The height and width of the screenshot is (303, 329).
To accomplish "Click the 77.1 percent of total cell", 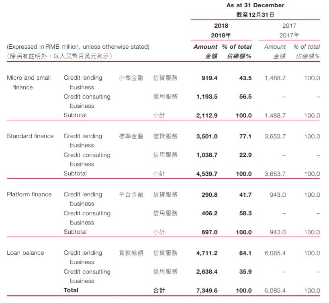I will click(x=245, y=136).
